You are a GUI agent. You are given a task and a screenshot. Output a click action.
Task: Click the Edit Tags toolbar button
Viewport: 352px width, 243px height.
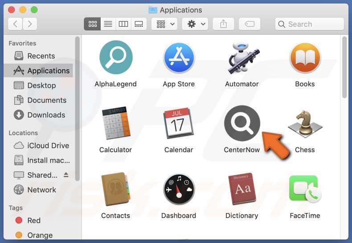click(250, 24)
